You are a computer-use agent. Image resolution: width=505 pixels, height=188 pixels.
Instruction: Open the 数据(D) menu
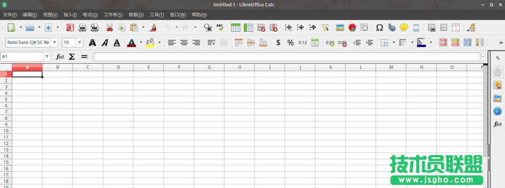click(136, 15)
